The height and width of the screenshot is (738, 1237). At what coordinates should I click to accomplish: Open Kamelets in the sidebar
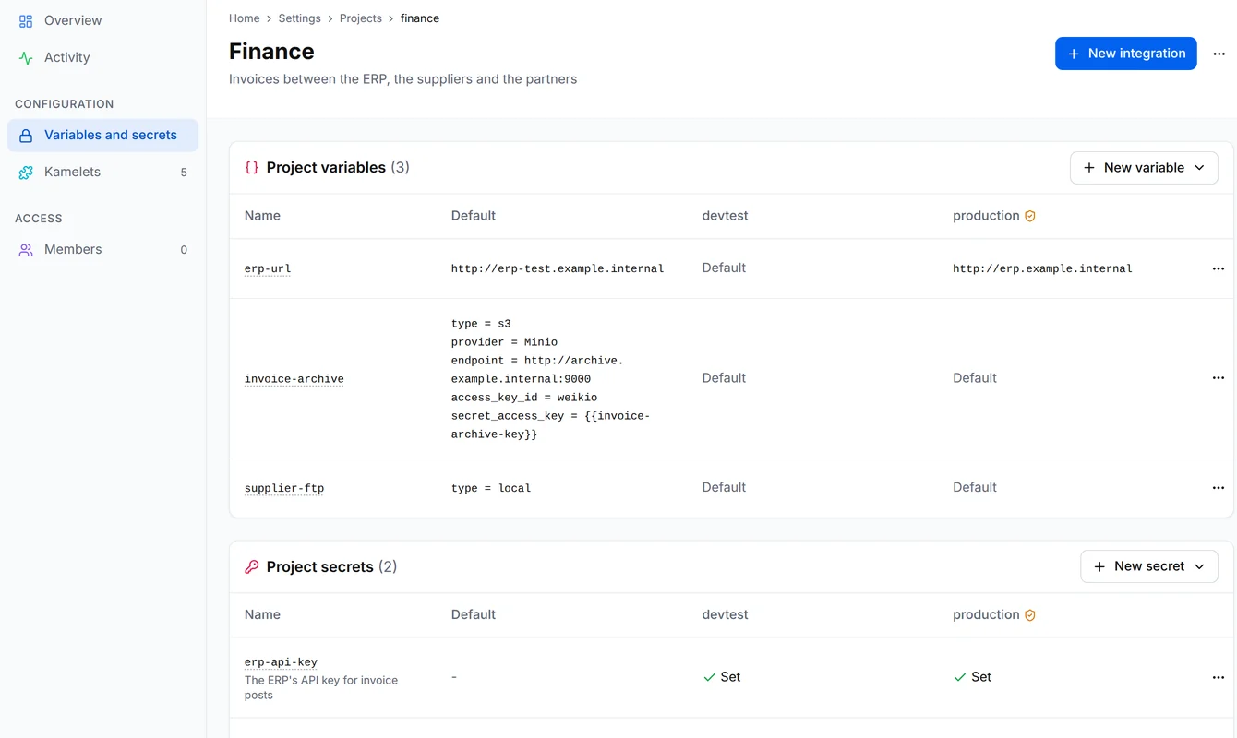pos(102,172)
